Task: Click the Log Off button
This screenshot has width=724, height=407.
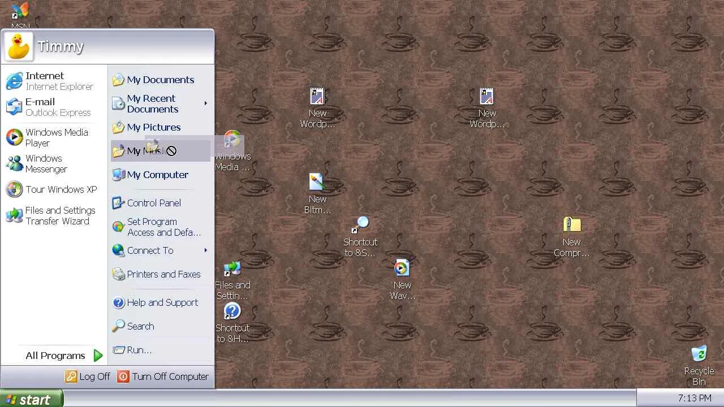Action: point(88,376)
